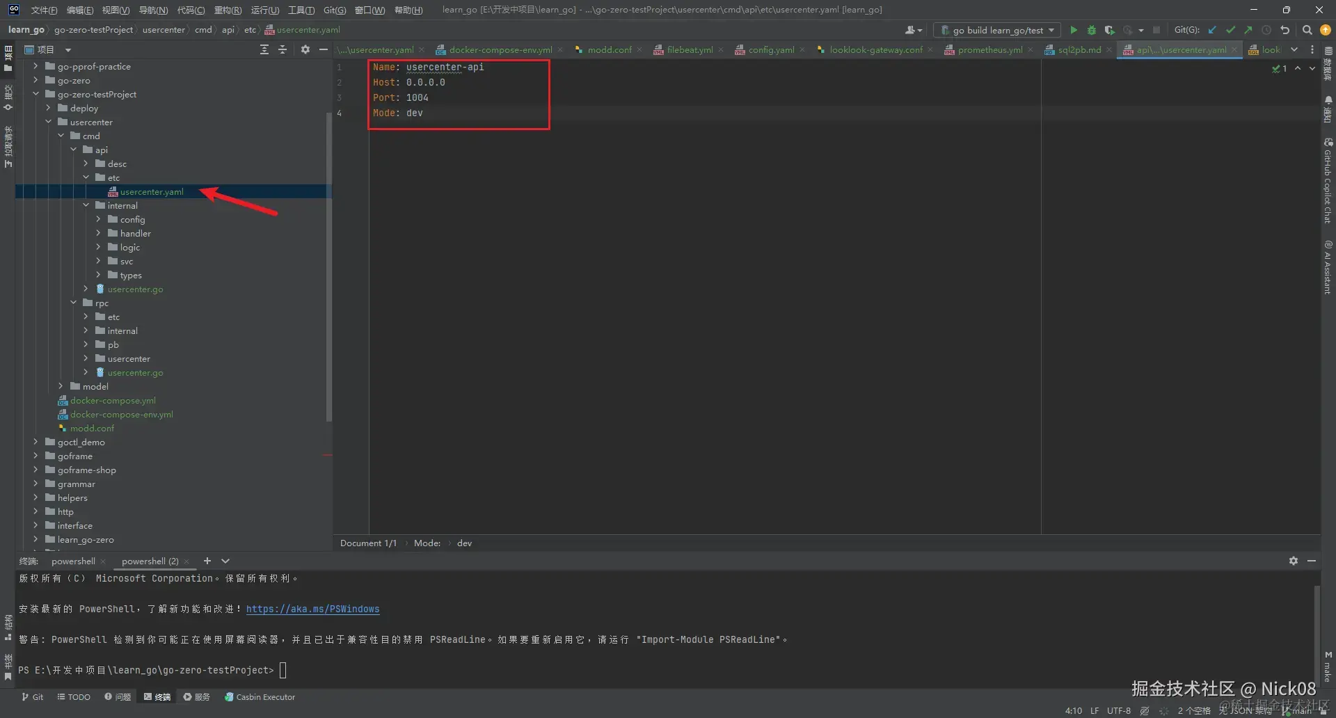Image resolution: width=1336 pixels, height=718 pixels.
Task: Open the aka.ms/PSWindows link
Action: coord(312,609)
